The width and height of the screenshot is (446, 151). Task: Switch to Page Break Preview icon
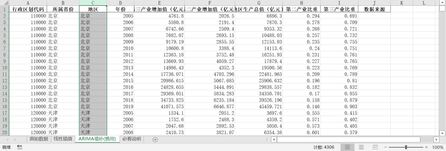pyautogui.click(x=375, y=147)
